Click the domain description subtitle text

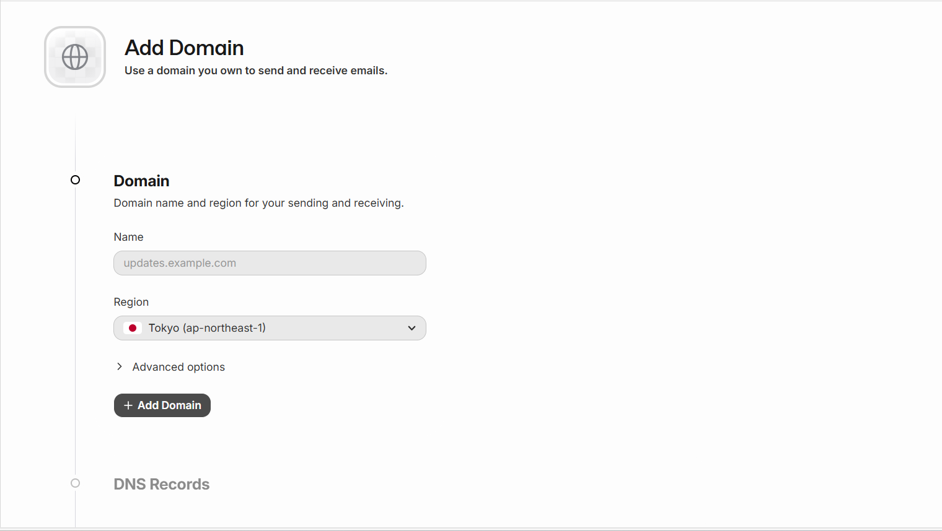click(258, 203)
